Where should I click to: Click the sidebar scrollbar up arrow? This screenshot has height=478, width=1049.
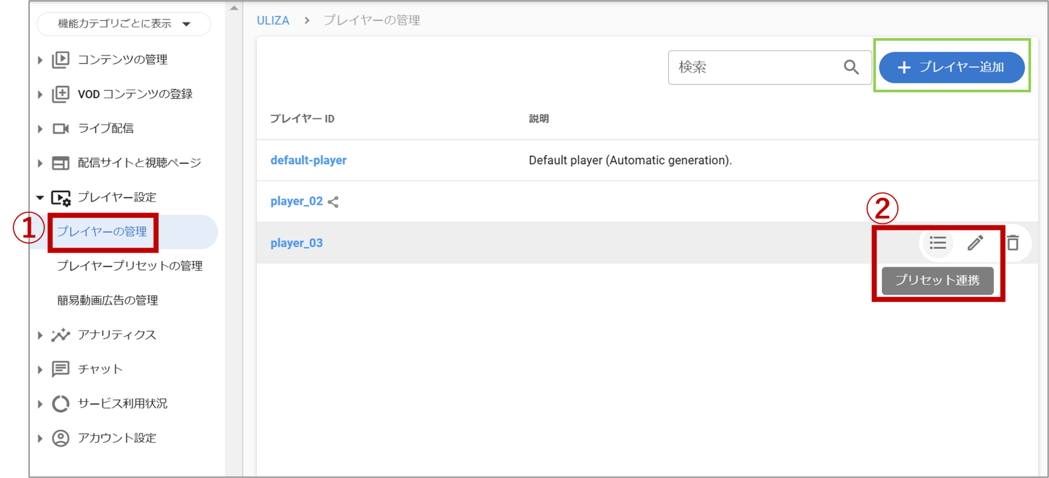[x=234, y=8]
